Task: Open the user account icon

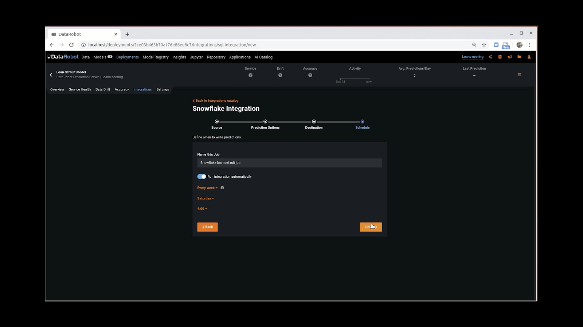Action: 529,57
